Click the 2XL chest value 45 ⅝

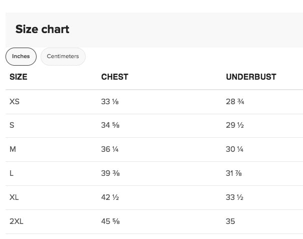[x=110, y=221]
